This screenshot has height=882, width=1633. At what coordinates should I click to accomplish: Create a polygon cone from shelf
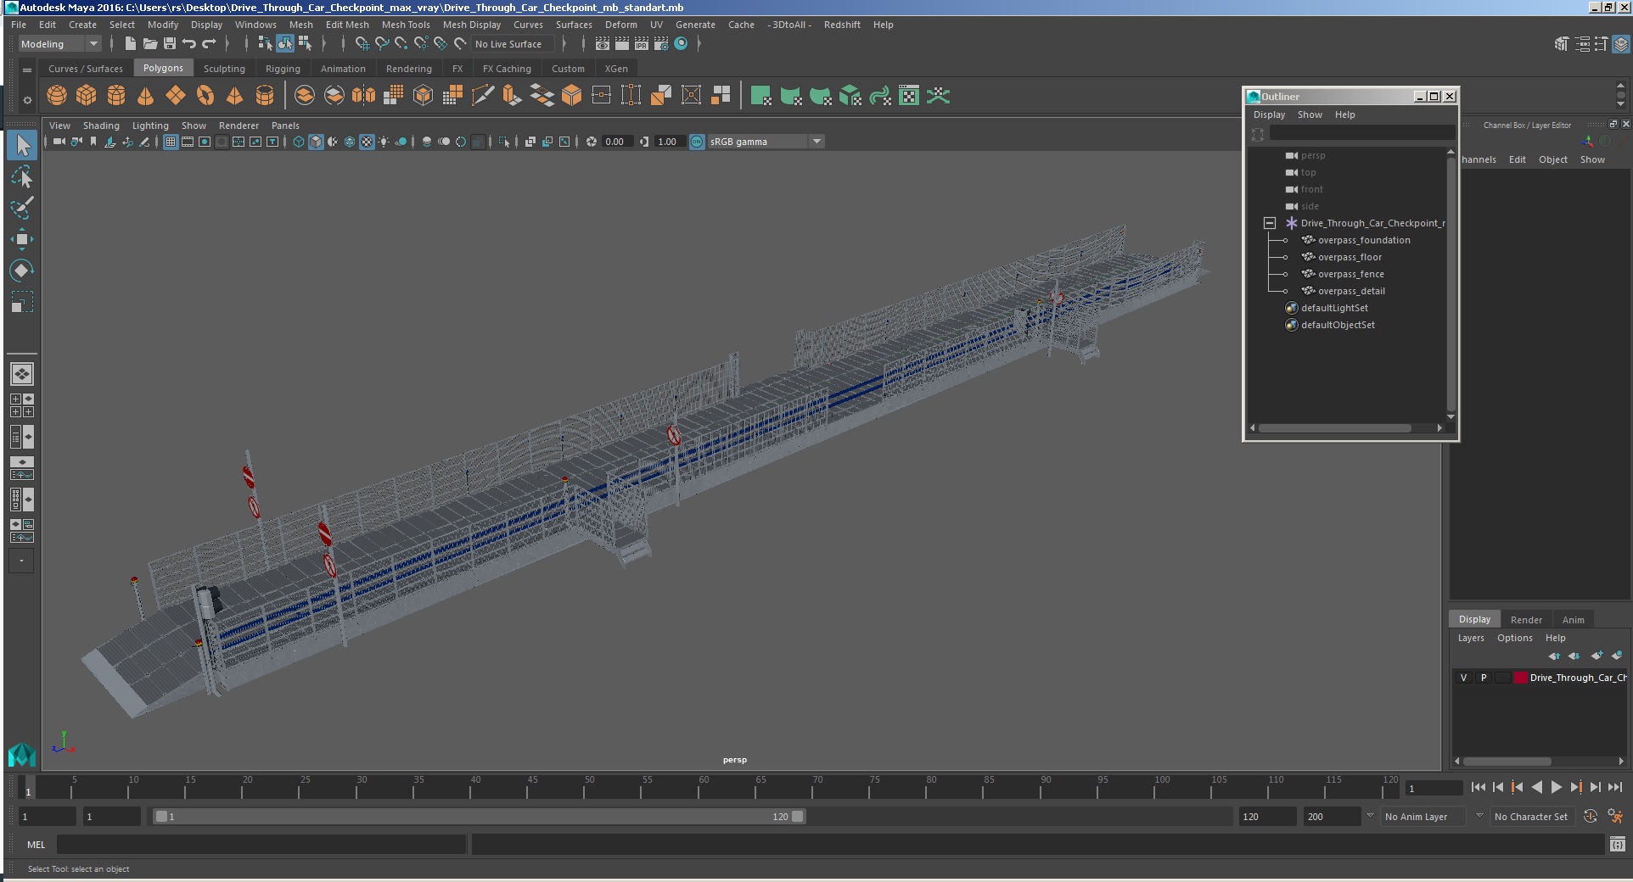146,96
